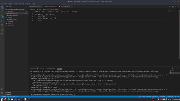The width and height of the screenshot is (180, 101).
Task: Click the editor minimap preview
Action: (173, 11)
